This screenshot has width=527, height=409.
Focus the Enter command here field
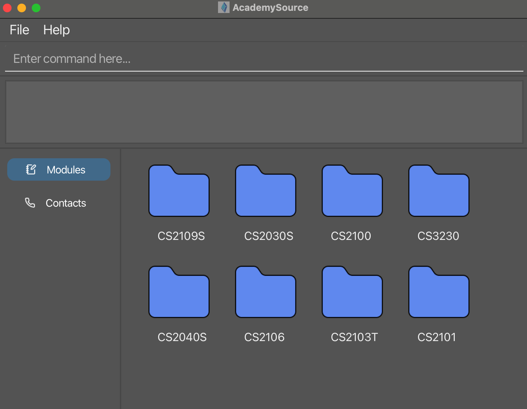pyautogui.click(x=263, y=59)
